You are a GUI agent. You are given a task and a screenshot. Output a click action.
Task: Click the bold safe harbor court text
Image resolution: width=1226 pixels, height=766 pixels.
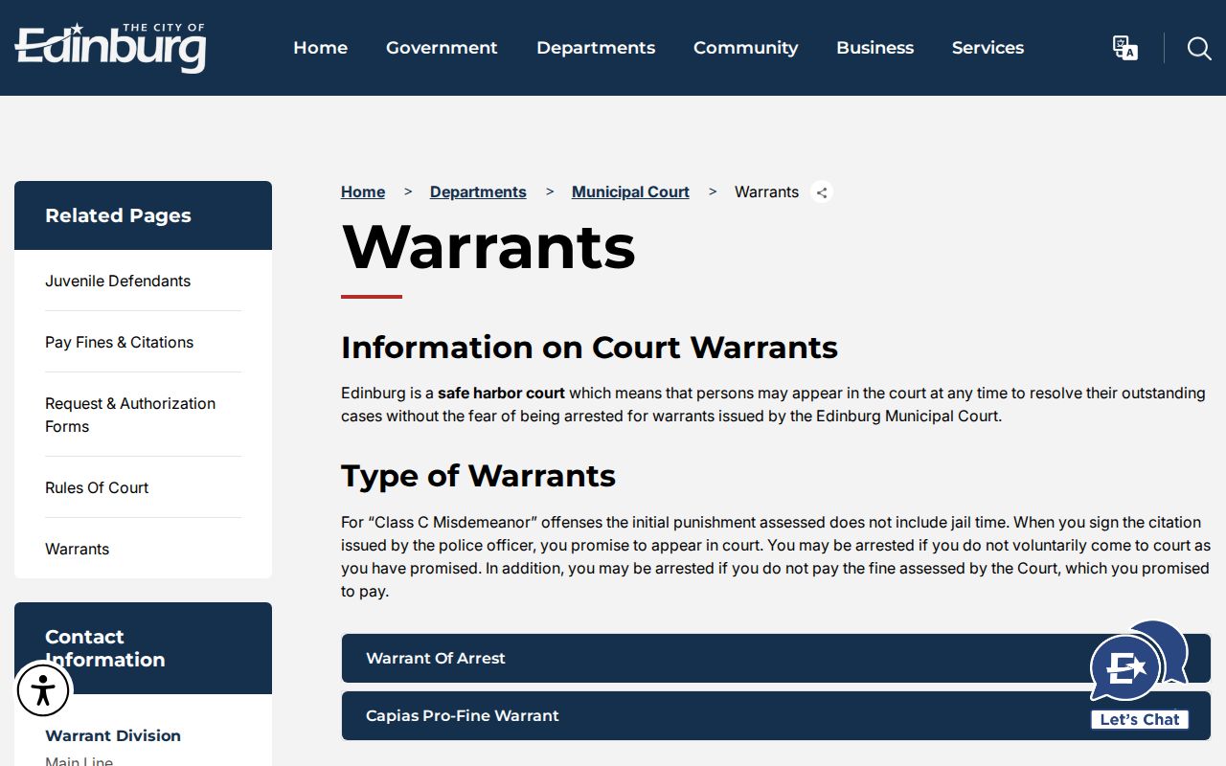pos(501,393)
